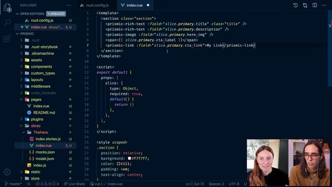Open README.md file in explorer
The height and width of the screenshot is (187, 332).
46,113
